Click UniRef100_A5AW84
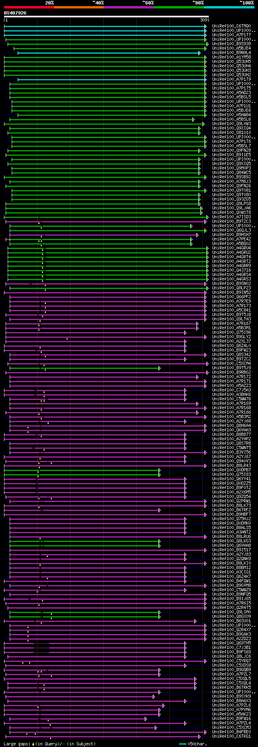This screenshot has width=258, height=747. (x=231, y=115)
